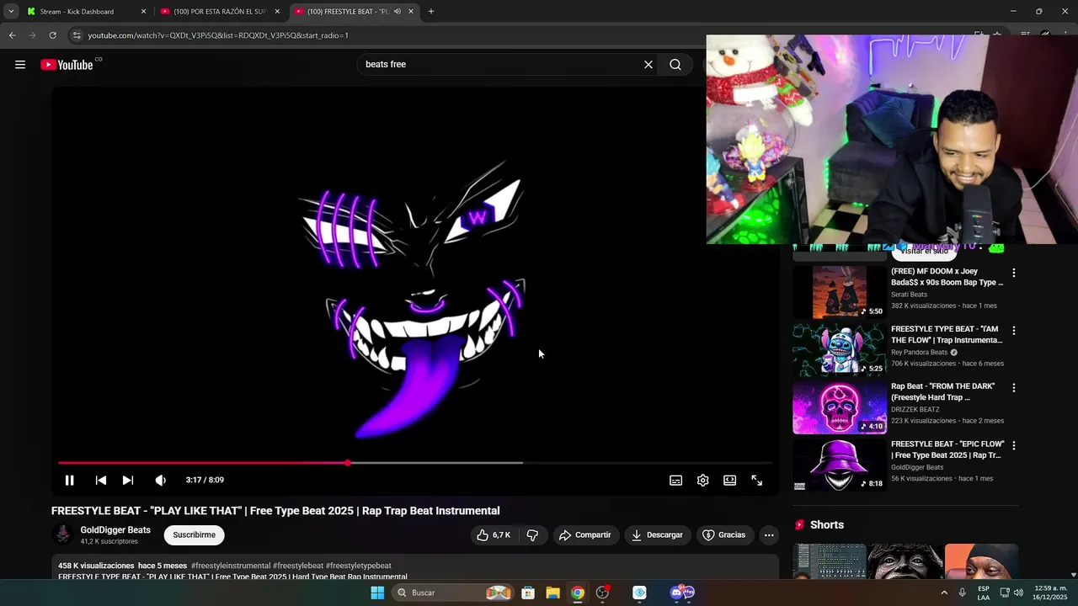Pause the playing video
The width and height of the screenshot is (1078, 606).
[70, 481]
